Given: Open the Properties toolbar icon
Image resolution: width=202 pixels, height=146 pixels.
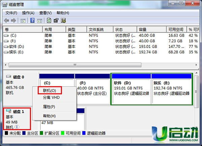Looking at the screenshot, I should pos(56,20).
